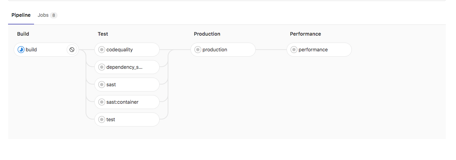456x160 pixels.
Task: Click the dependency_s... job status icon
Action: [x=102, y=67]
